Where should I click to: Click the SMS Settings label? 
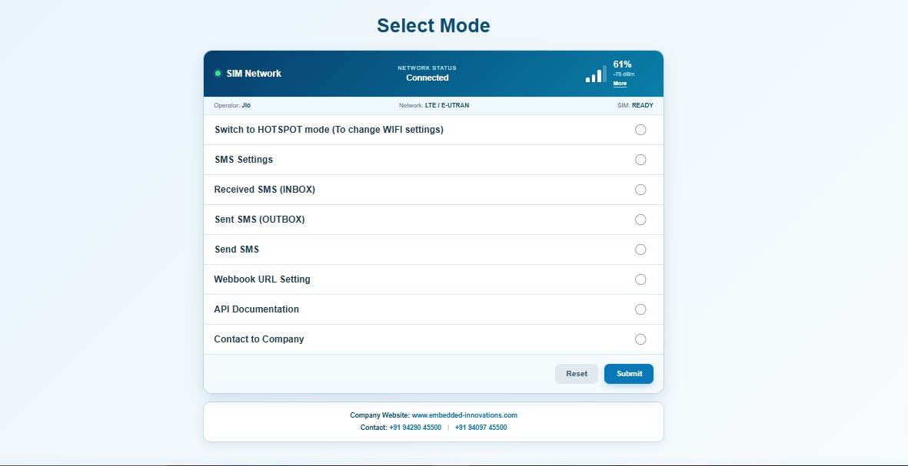(243, 160)
